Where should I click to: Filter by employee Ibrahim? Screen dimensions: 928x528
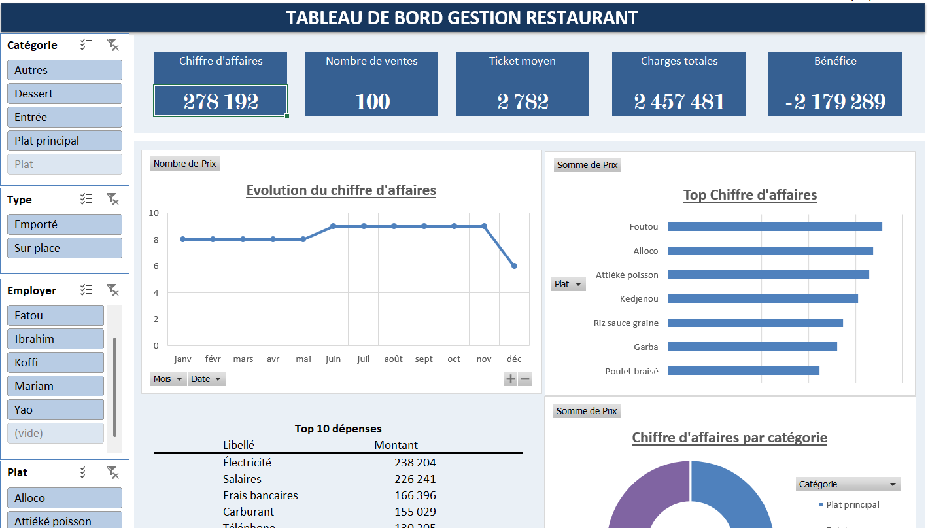(x=56, y=339)
